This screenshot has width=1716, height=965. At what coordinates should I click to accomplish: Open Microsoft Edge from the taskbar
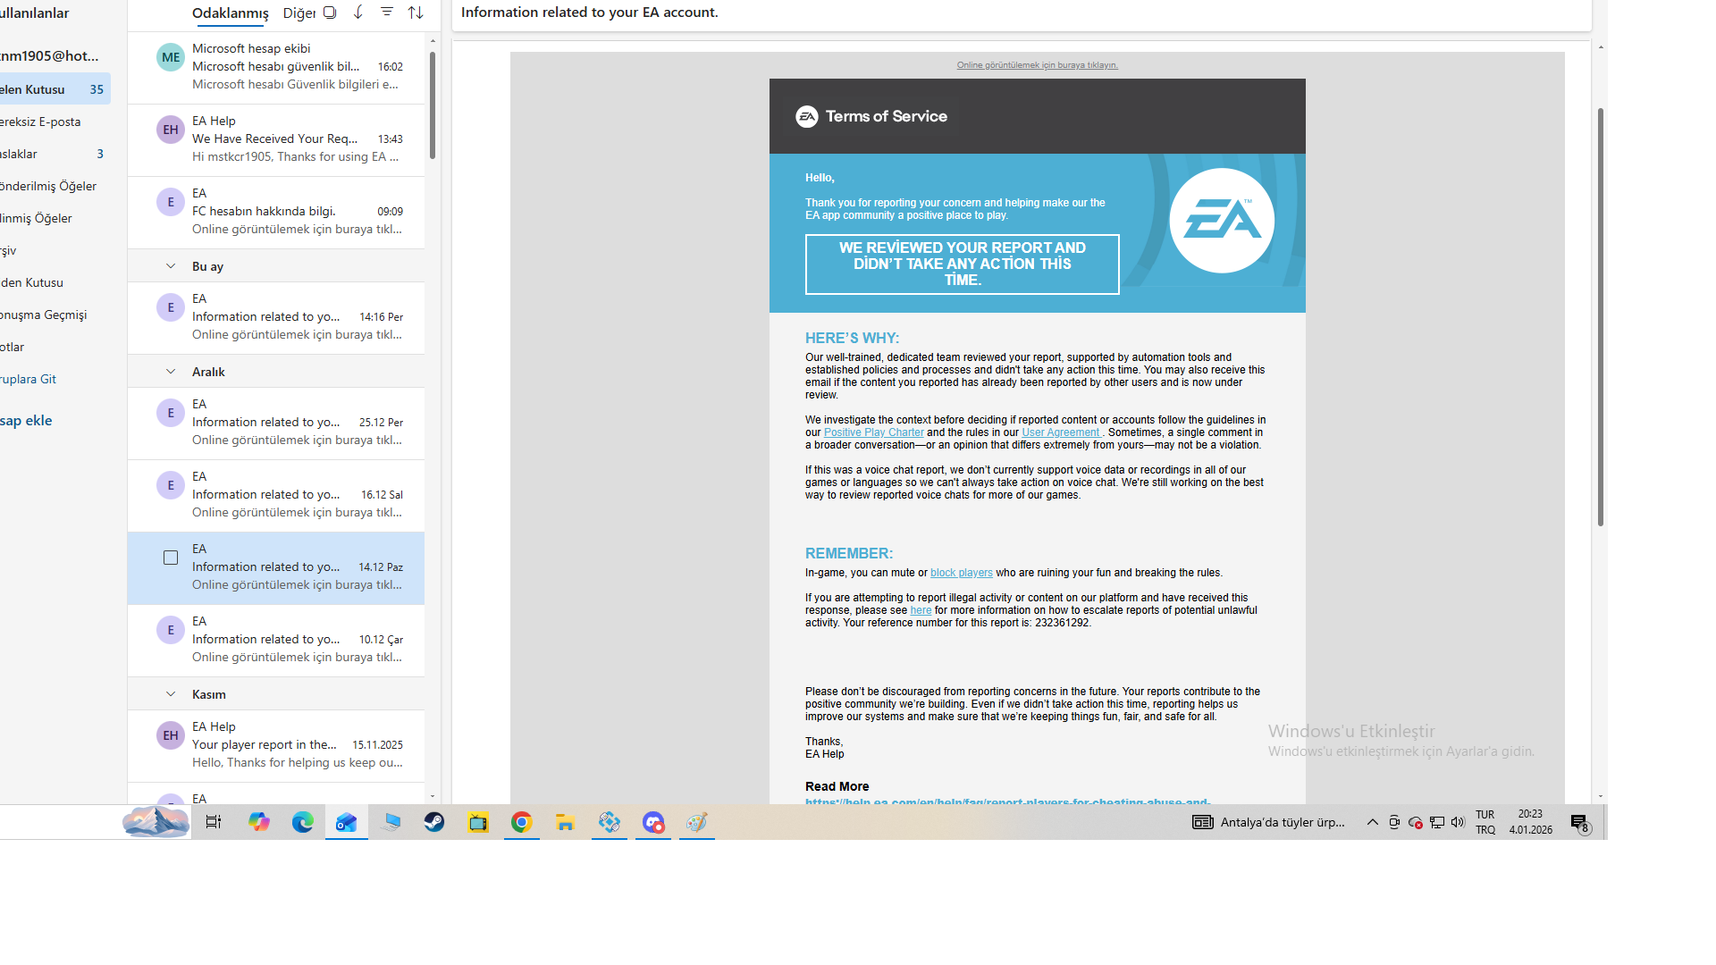tap(302, 822)
